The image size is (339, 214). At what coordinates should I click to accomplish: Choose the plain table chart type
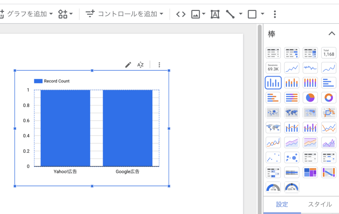[273, 53]
